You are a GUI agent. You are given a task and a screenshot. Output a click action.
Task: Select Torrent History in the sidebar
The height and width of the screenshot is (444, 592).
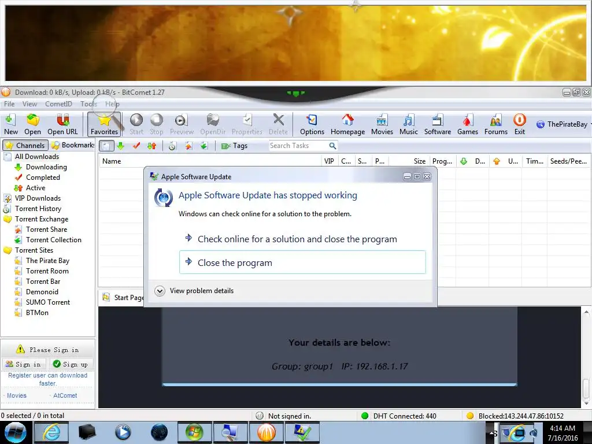tap(38, 208)
